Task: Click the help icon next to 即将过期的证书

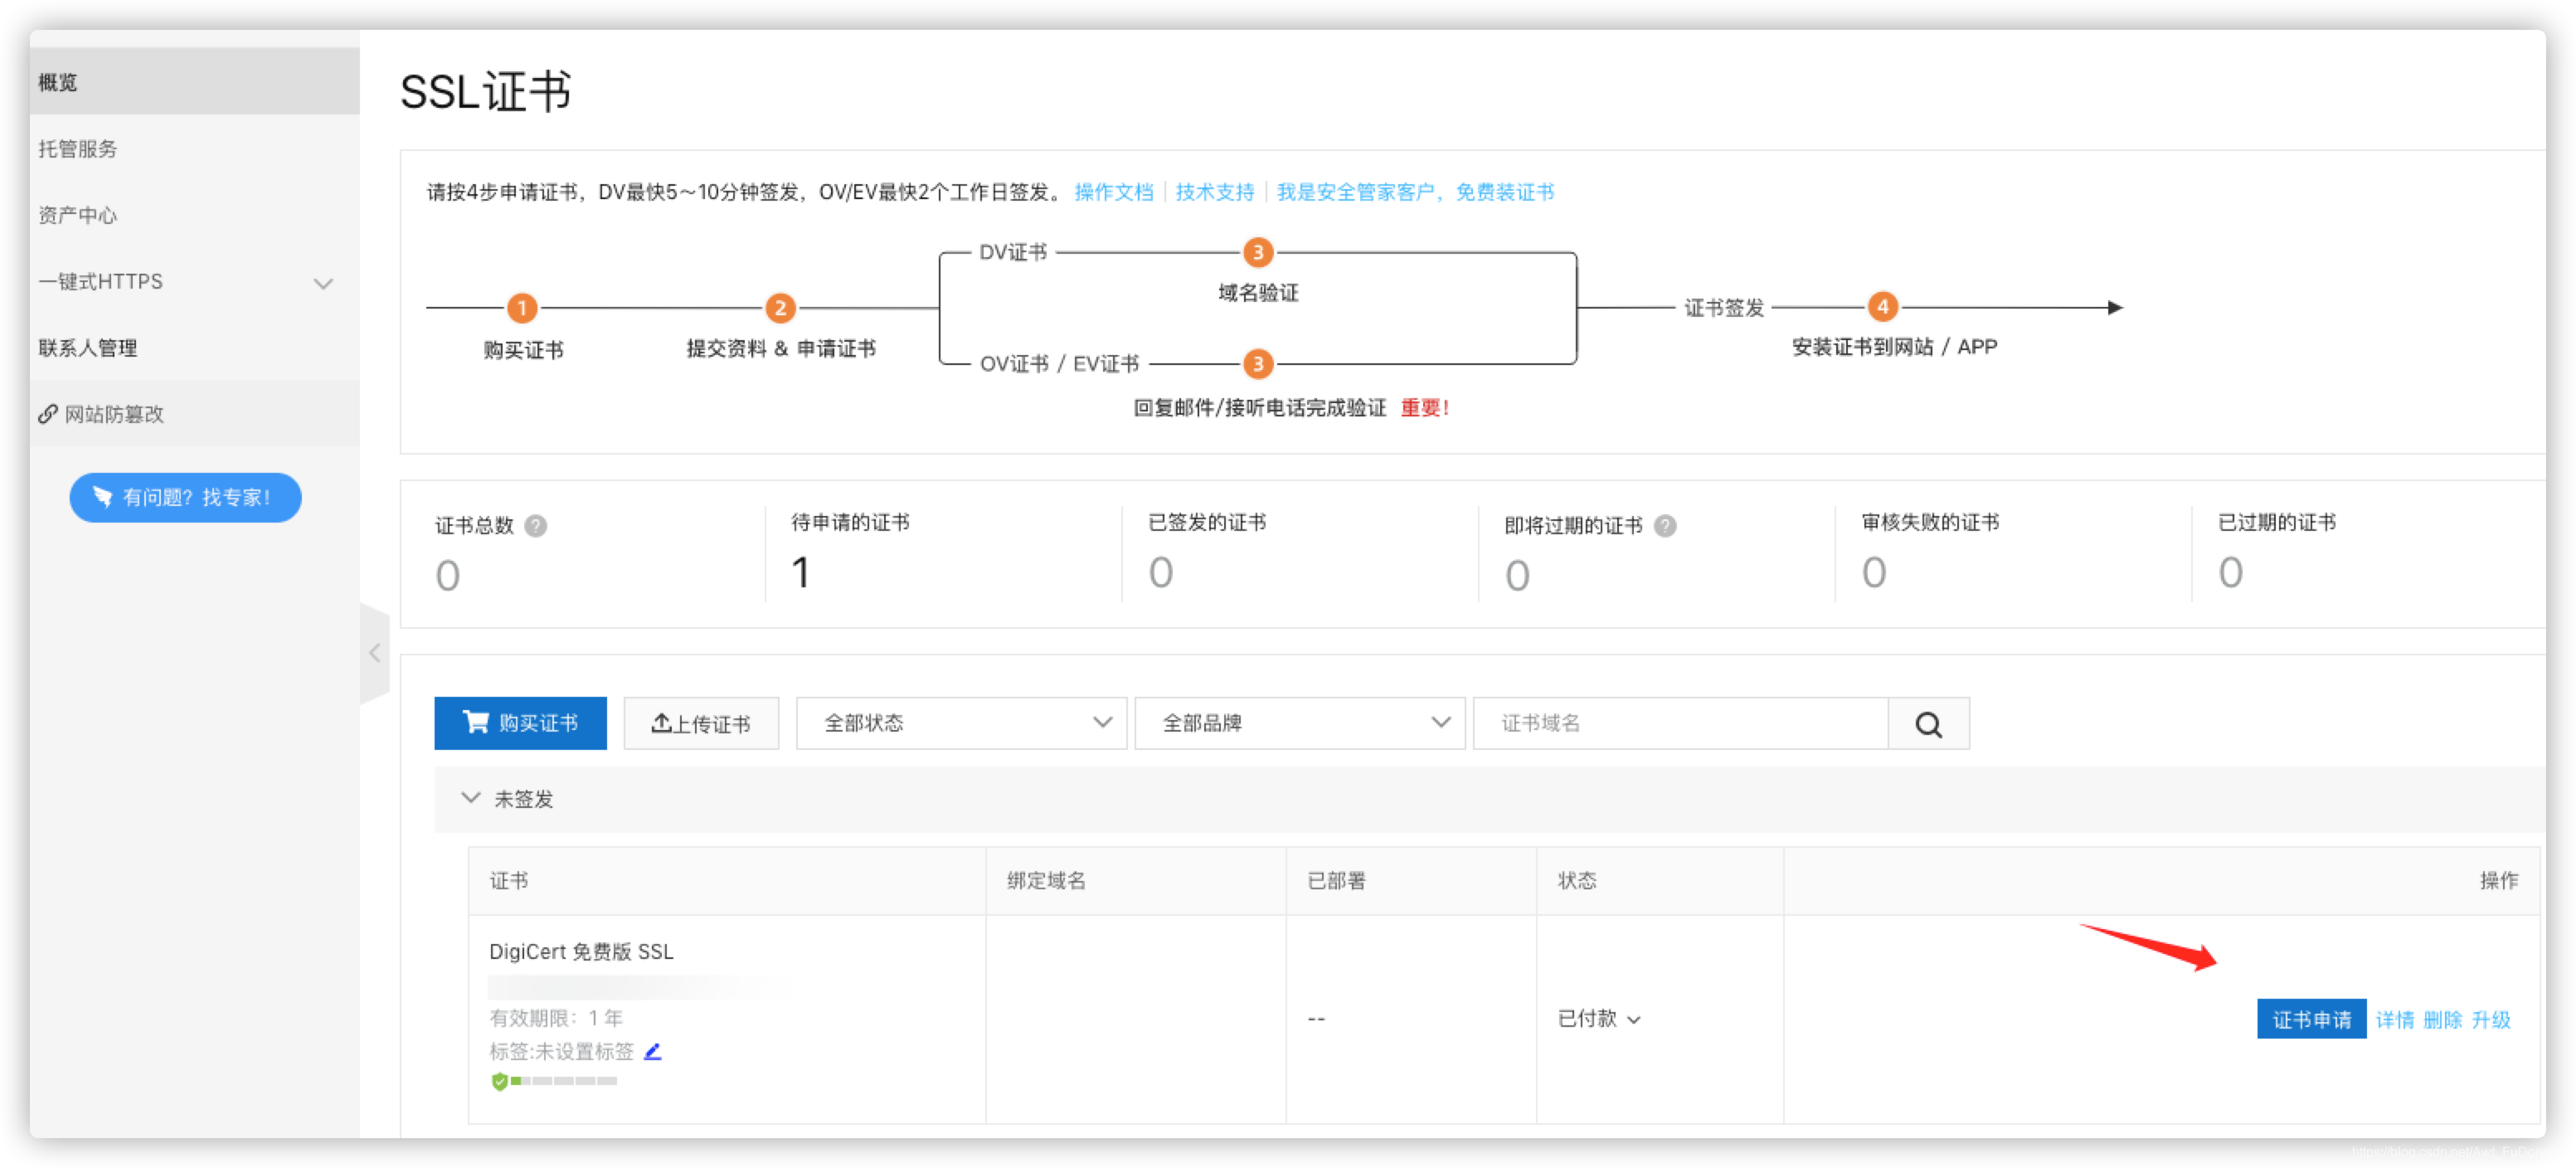Action: click(1665, 526)
